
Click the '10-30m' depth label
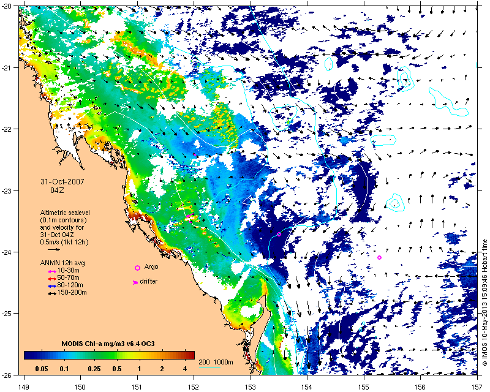68,270
